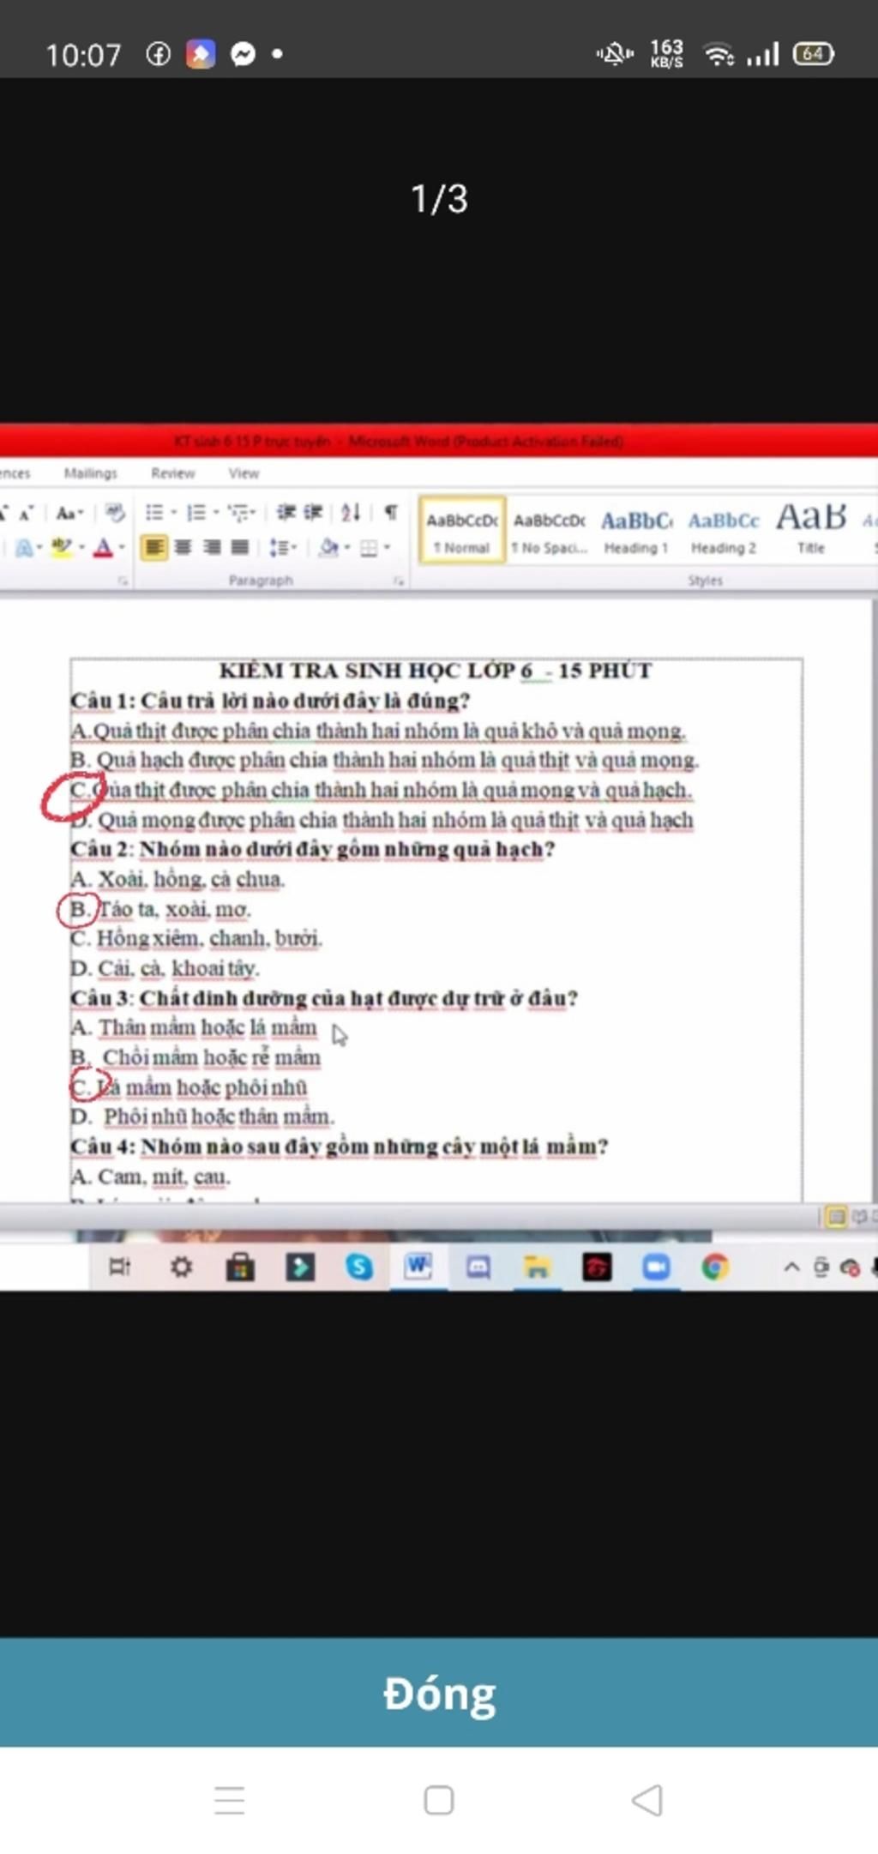Click the Text Highlight Color icon

pyautogui.click(x=61, y=547)
